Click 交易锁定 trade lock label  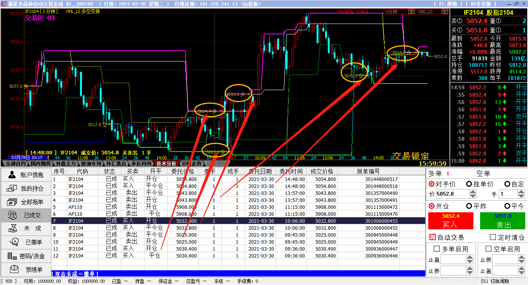(x=410, y=156)
